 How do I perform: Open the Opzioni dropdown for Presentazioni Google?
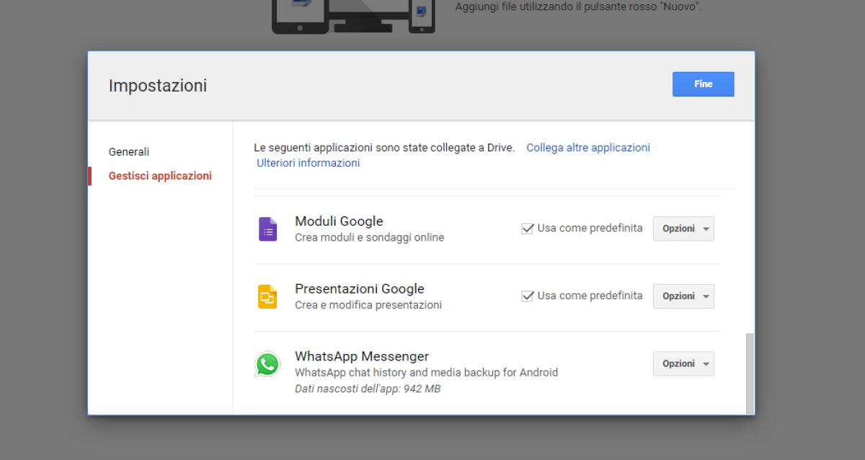coord(683,296)
